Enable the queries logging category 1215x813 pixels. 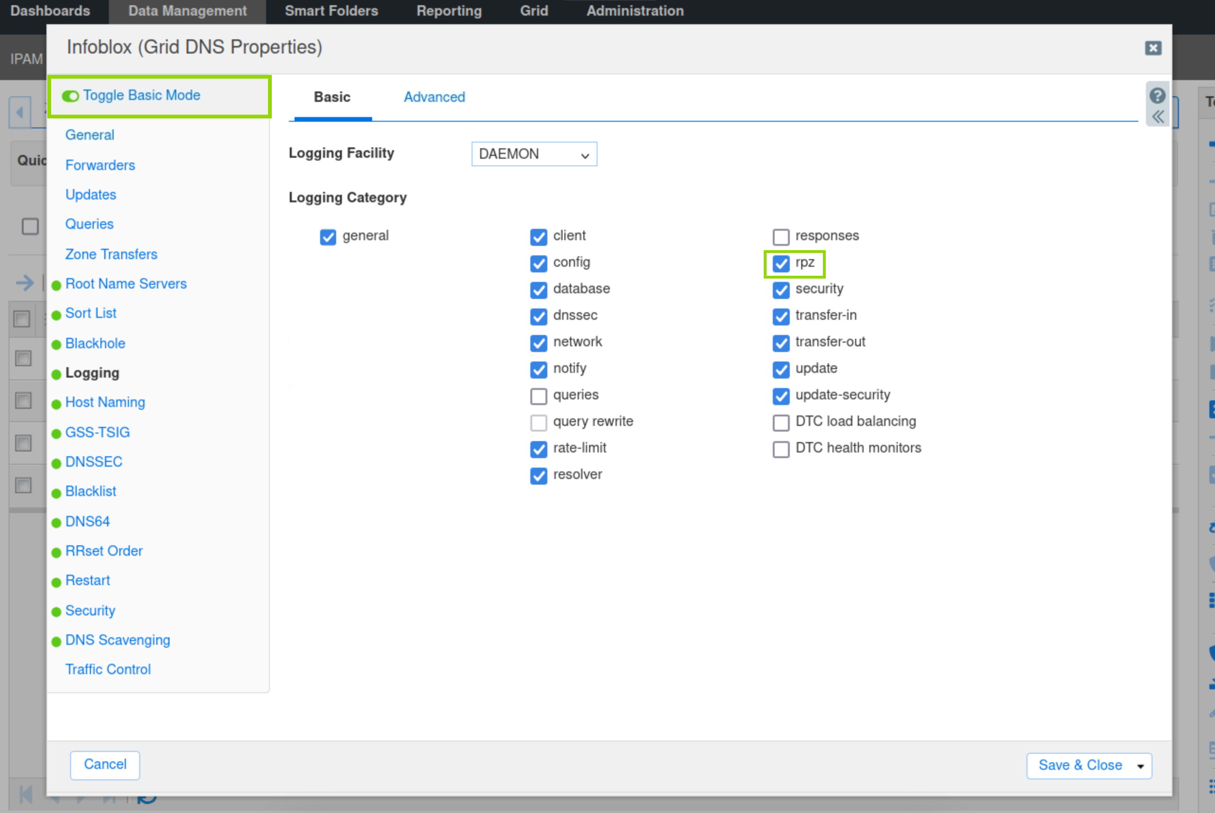538,396
